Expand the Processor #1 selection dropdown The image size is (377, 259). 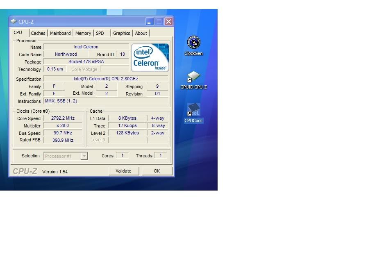(84, 156)
